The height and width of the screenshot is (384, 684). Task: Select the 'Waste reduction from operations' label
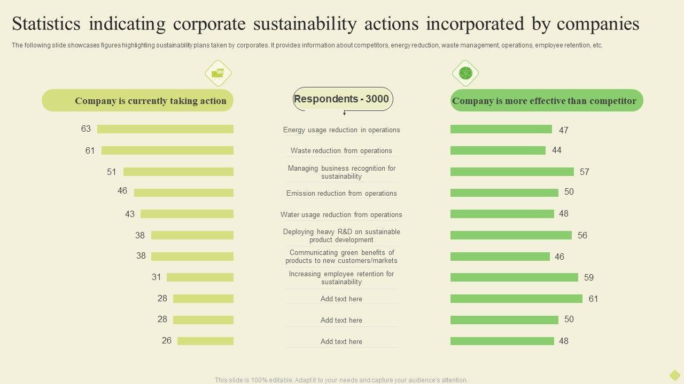[341, 150]
